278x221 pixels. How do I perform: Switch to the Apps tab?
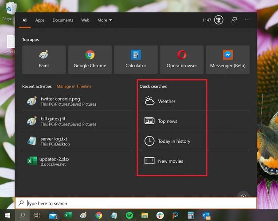[x=40, y=20]
